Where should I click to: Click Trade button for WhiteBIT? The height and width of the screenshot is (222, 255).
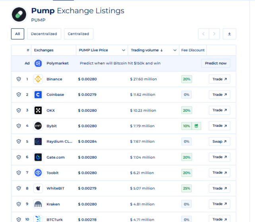click(220, 188)
